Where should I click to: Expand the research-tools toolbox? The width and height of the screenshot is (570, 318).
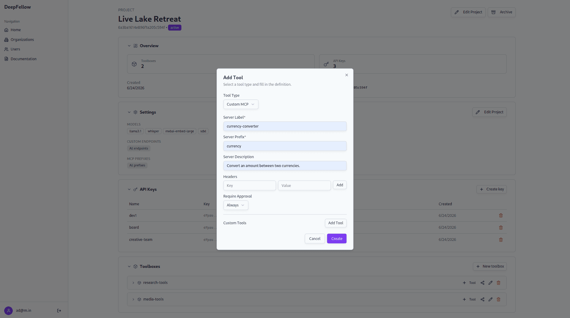coord(133,283)
